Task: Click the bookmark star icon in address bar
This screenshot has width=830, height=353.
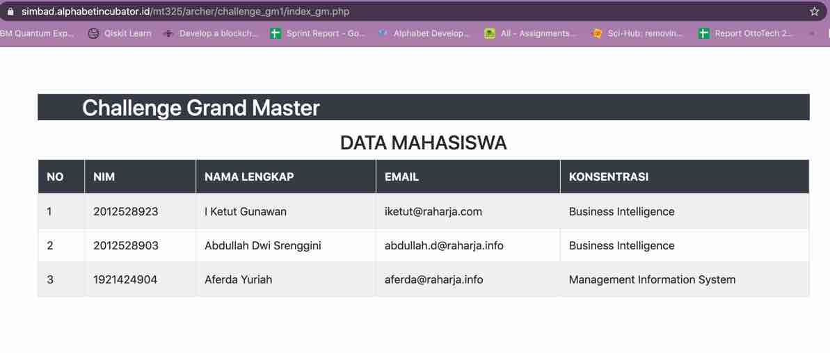Action: (x=814, y=12)
